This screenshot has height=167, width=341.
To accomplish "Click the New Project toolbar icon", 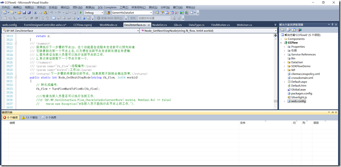I will 5,13.
